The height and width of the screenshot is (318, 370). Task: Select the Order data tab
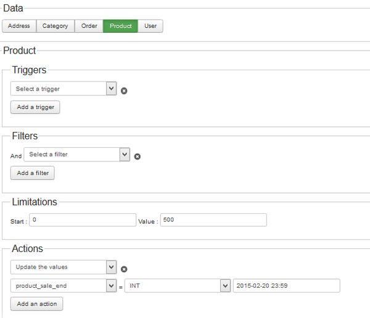tap(89, 26)
